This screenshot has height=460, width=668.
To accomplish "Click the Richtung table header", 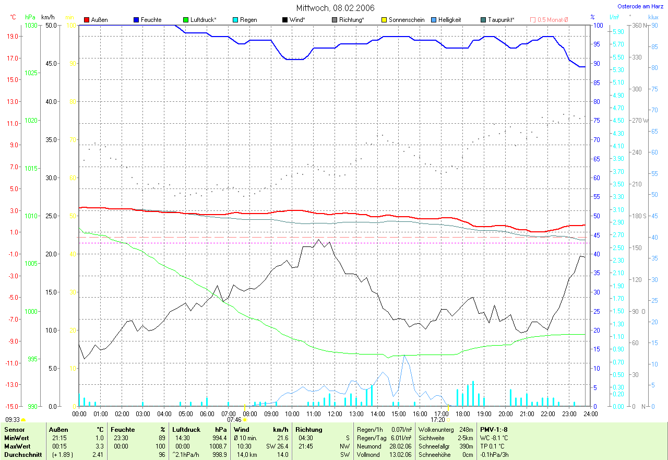I will tap(308, 429).
